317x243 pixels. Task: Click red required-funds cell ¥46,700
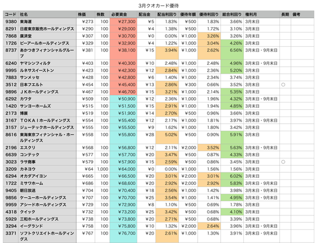124,92
